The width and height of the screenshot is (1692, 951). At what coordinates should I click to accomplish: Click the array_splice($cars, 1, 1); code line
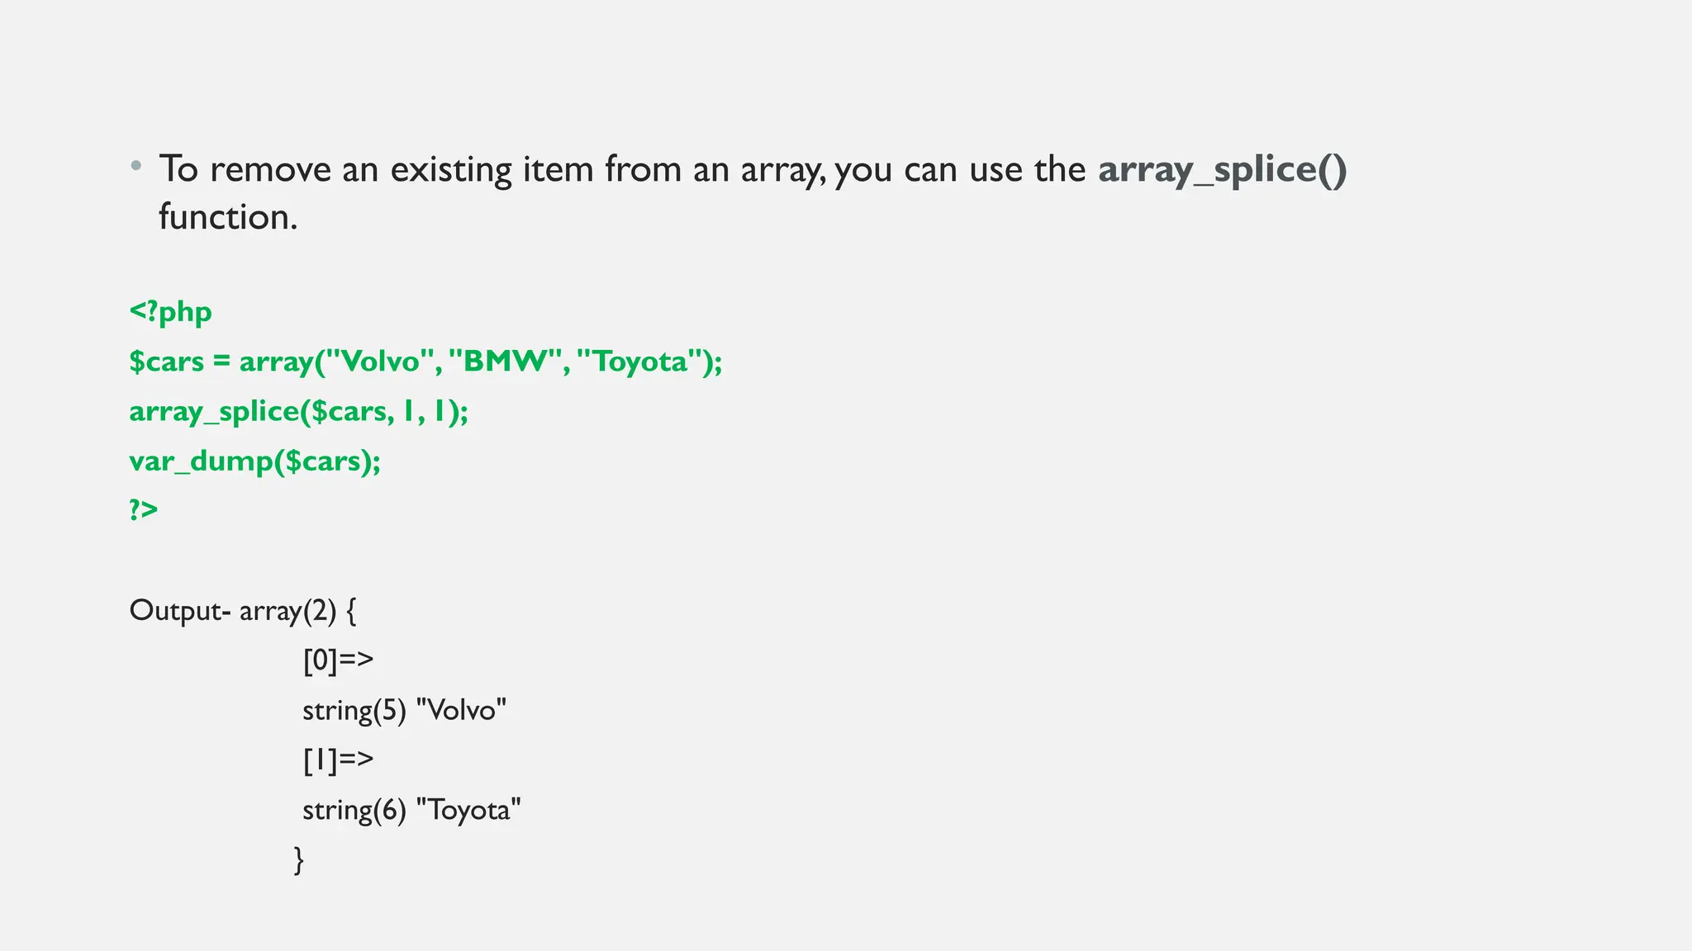click(298, 411)
